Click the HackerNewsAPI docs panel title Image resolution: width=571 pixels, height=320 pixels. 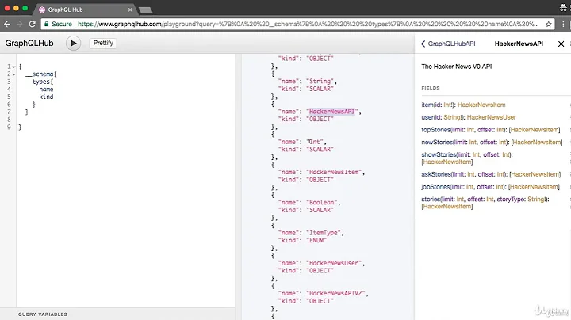tap(519, 44)
